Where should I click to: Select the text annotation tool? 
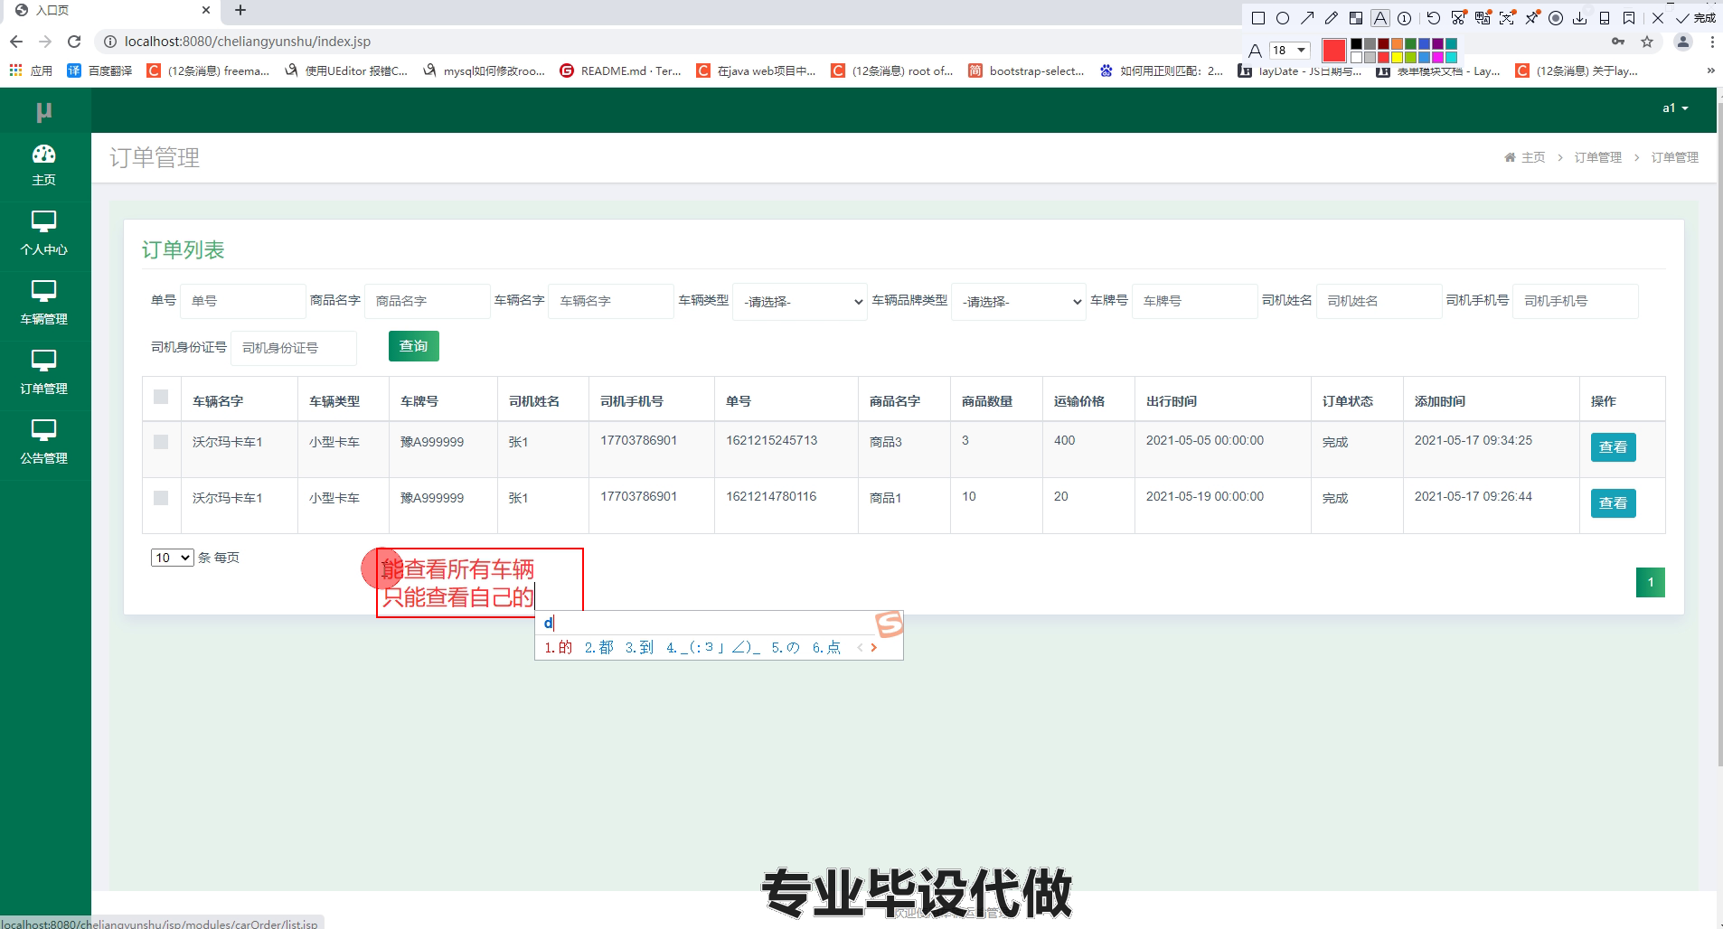(x=1380, y=18)
